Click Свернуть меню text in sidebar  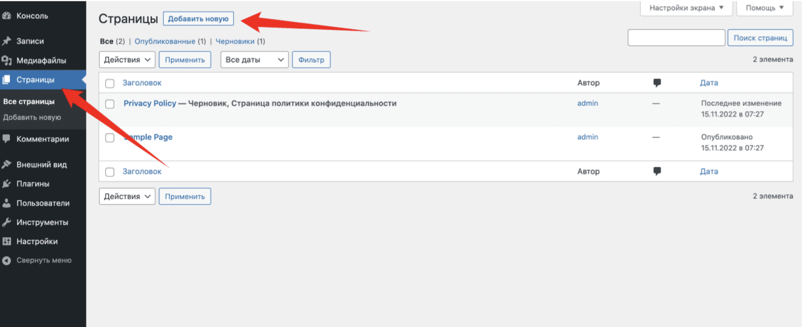(x=44, y=260)
